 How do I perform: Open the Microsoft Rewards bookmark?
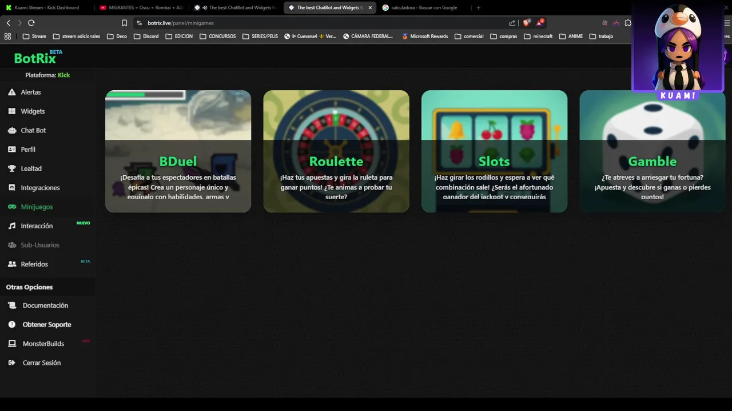[424, 36]
